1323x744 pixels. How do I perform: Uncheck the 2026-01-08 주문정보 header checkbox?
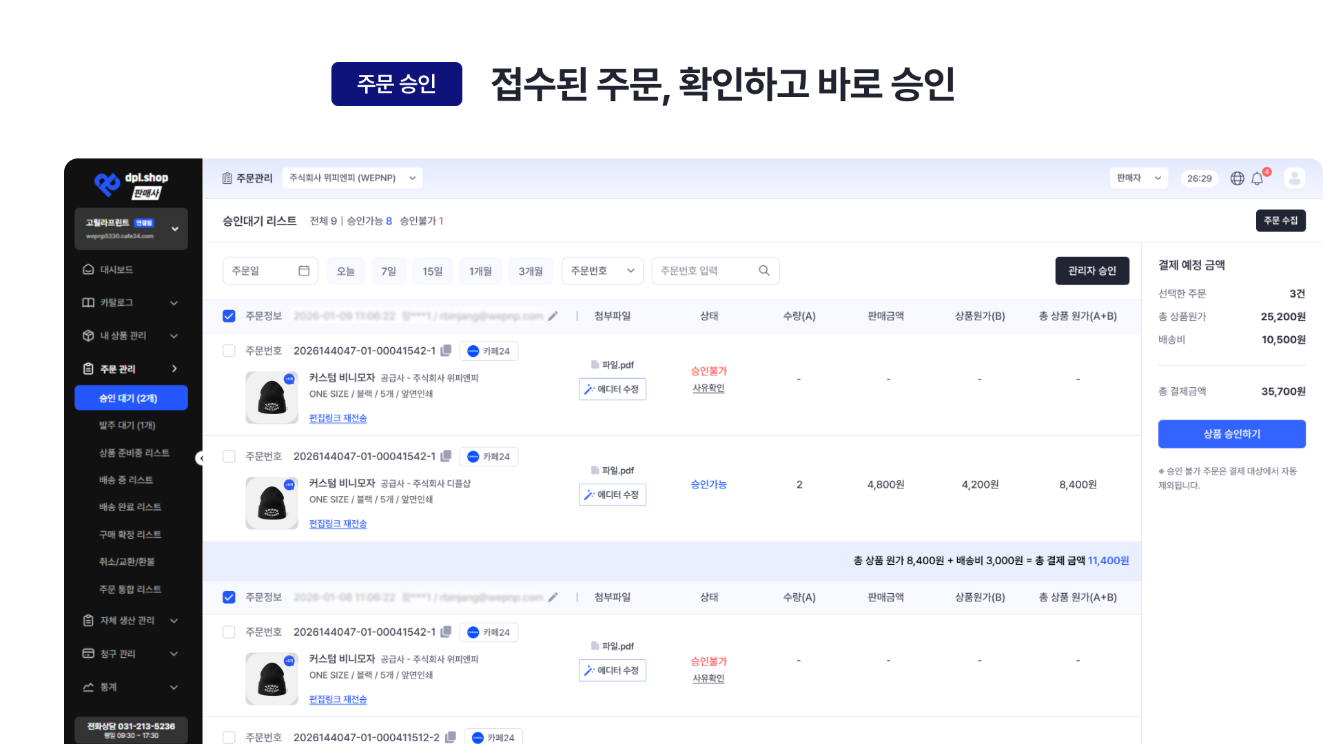click(229, 597)
